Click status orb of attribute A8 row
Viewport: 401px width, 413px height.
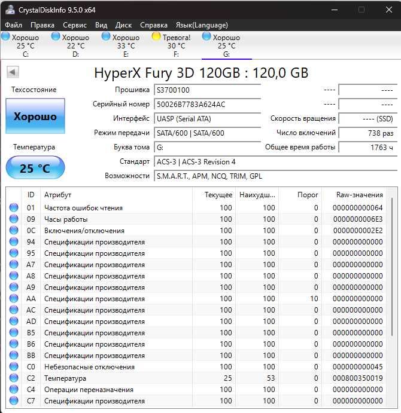click(14, 276)
